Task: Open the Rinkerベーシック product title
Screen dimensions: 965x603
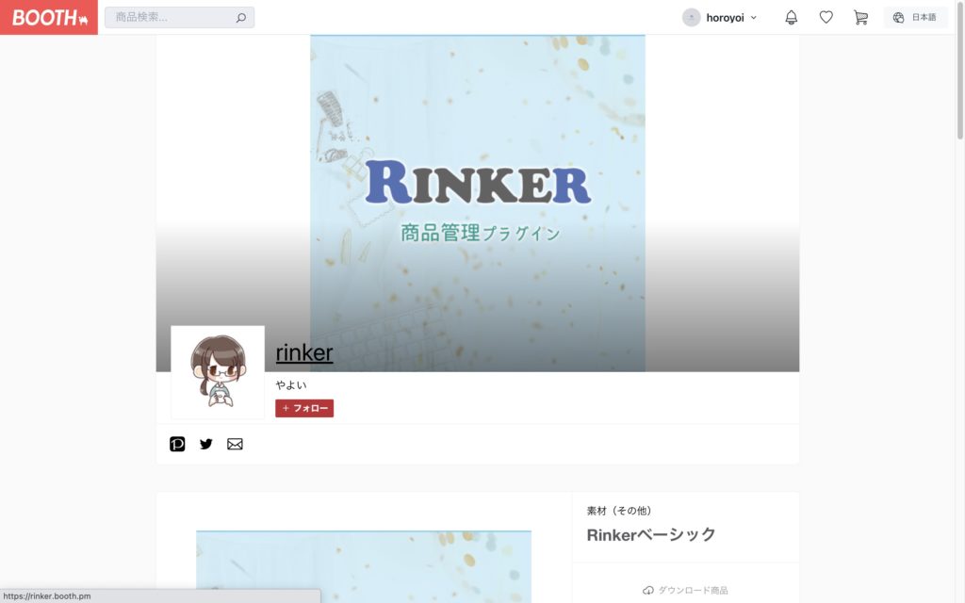Action: coord(651,534)
